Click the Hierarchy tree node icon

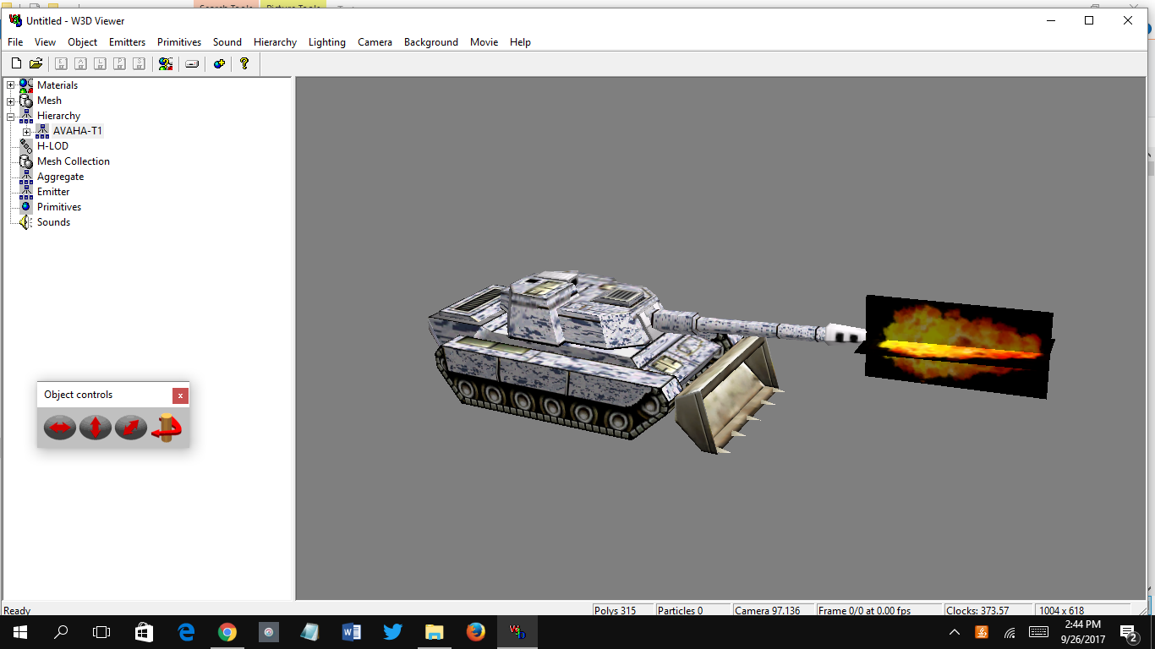[26, 116]
